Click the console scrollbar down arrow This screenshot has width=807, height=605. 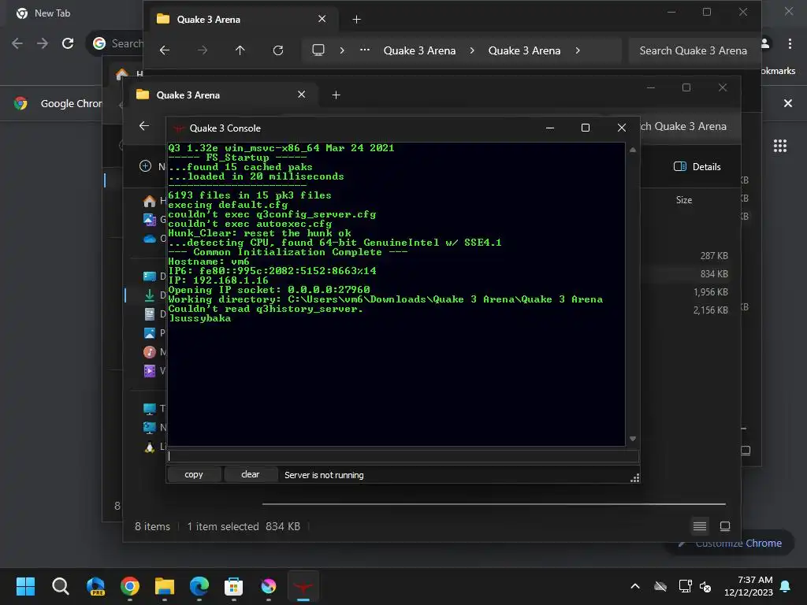(x=633, y=439)
